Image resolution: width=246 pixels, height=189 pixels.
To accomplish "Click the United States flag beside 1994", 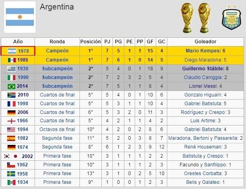I will coord(12,130).
